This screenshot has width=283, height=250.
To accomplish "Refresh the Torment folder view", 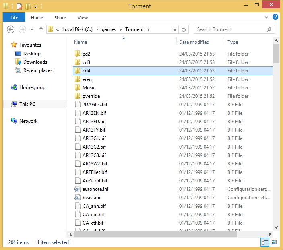I will [x=184, y=29].
